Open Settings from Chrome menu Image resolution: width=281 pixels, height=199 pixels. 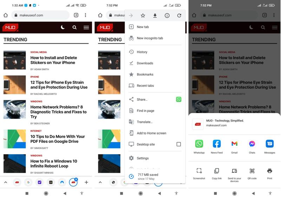click(x=155, y=158)
